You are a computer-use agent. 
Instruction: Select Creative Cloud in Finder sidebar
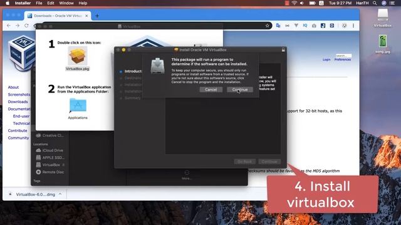50,136
